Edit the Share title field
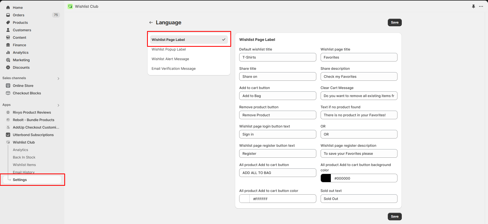This screenshot has height=224, width=488. [x=277, y=76]
